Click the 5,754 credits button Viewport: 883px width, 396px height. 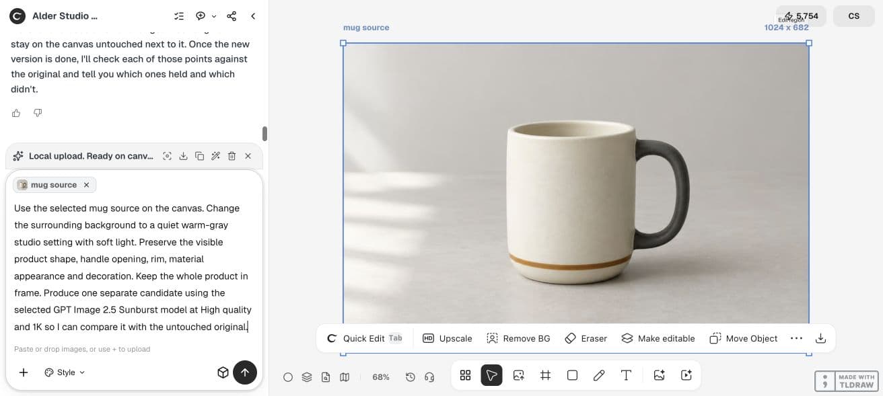coord(801,16)
